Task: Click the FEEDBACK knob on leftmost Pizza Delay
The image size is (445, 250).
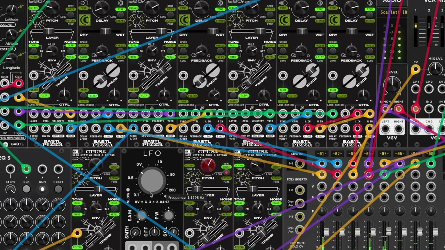Action: point(102,51)
